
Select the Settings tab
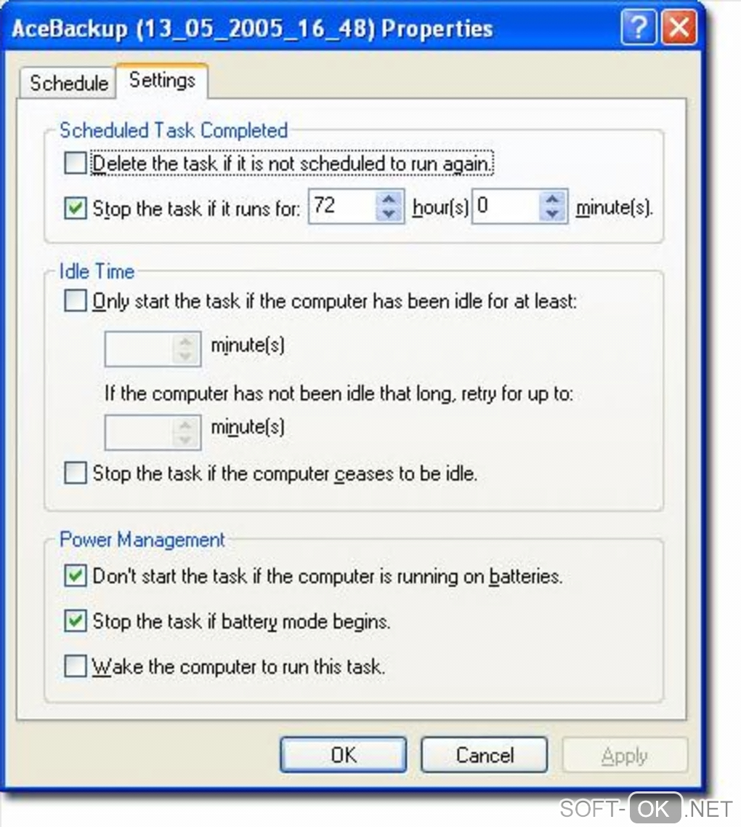(162, 80)
